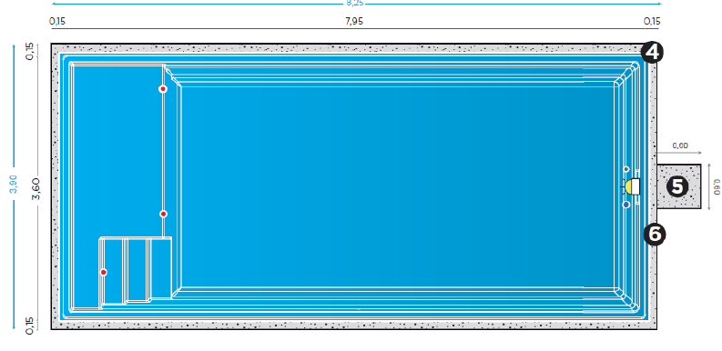The height and width of the screenshot is (351, 722).
Task: Click the red dot on the stairs
Action: (x=104, y=272)
